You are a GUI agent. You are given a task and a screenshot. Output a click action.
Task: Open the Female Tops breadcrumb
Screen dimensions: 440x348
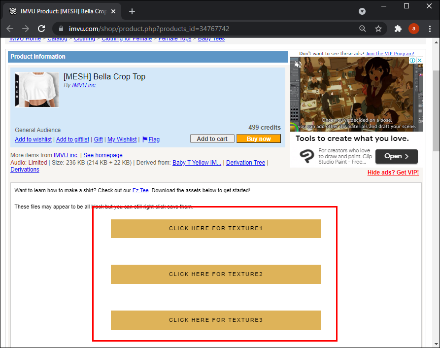[x=175, y=39]
